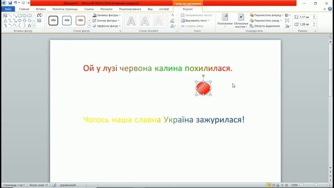Click the word count in status bar
The width and height of the screenshot is (334, 188).
tap(39, 185)
